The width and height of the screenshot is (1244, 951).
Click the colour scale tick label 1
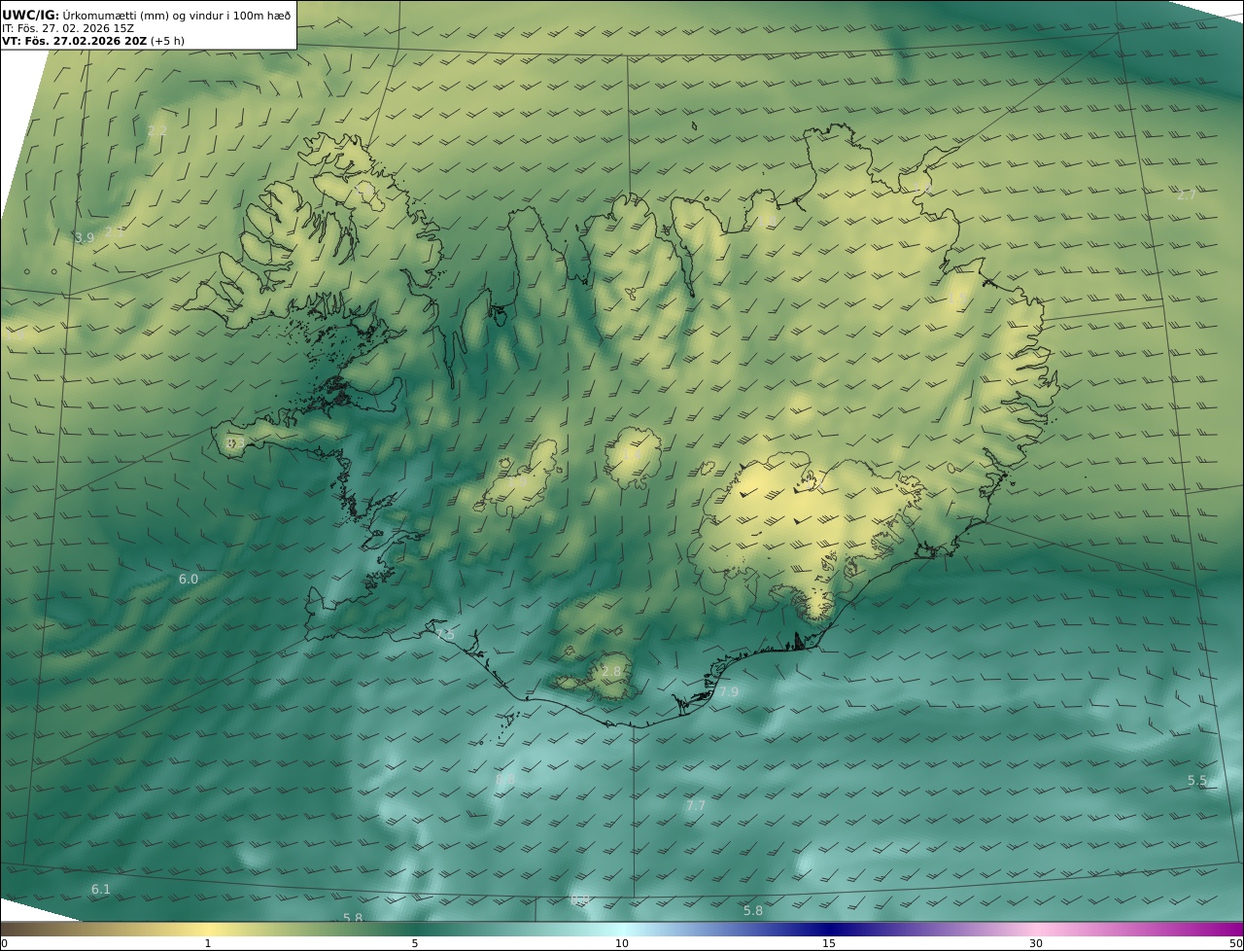click(208, 943)
